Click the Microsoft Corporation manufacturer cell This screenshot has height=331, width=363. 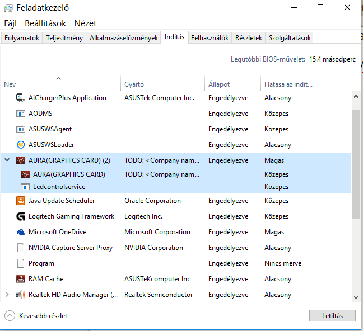click(157, 232)
